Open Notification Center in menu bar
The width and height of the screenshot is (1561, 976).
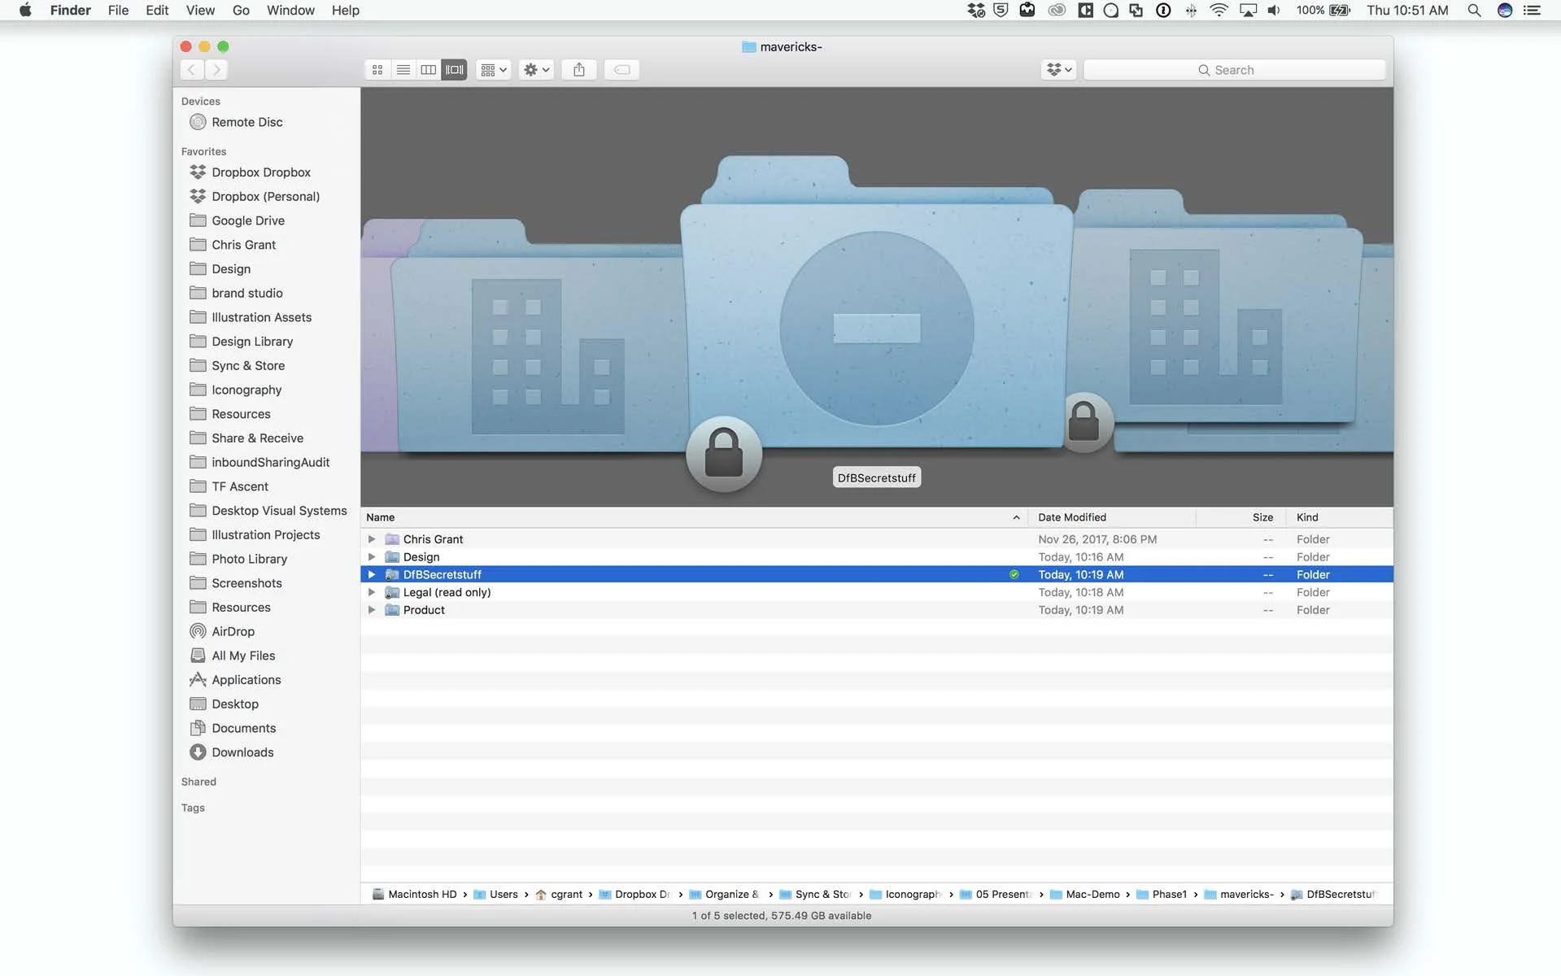(x=1532, y=10)
